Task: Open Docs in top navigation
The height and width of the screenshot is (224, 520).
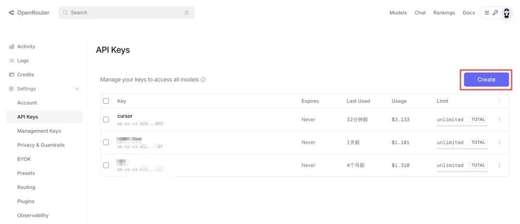Action: pos(468,12)
